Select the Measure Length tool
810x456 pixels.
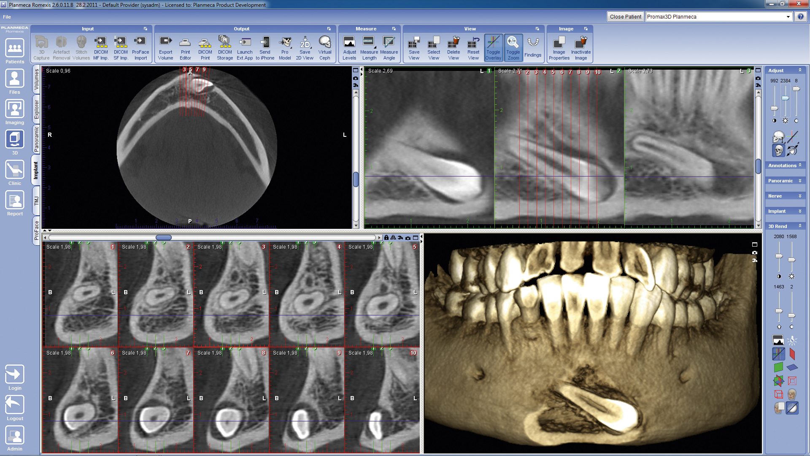pos(369,47)
